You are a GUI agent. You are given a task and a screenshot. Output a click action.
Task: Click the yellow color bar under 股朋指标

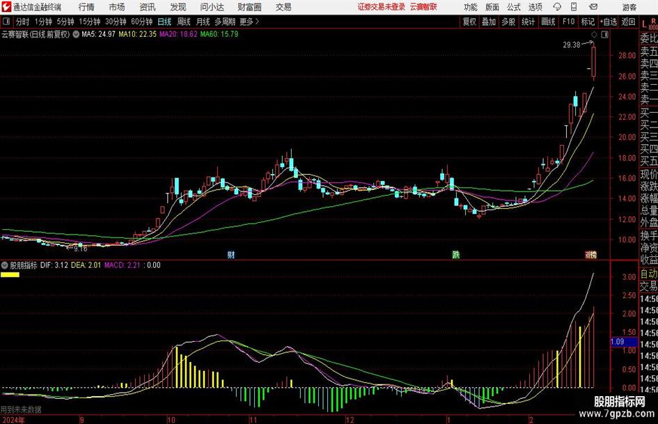(10, 275)
